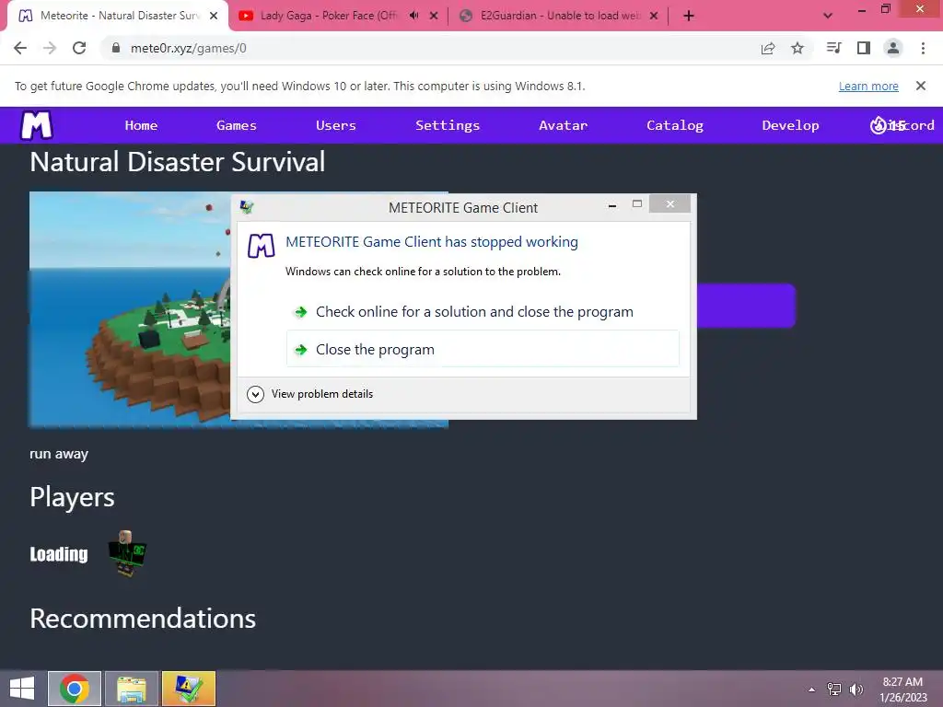Screen dimensions: 943x707
Task: Go back with the browser back arrow
Action: [20, 48]
